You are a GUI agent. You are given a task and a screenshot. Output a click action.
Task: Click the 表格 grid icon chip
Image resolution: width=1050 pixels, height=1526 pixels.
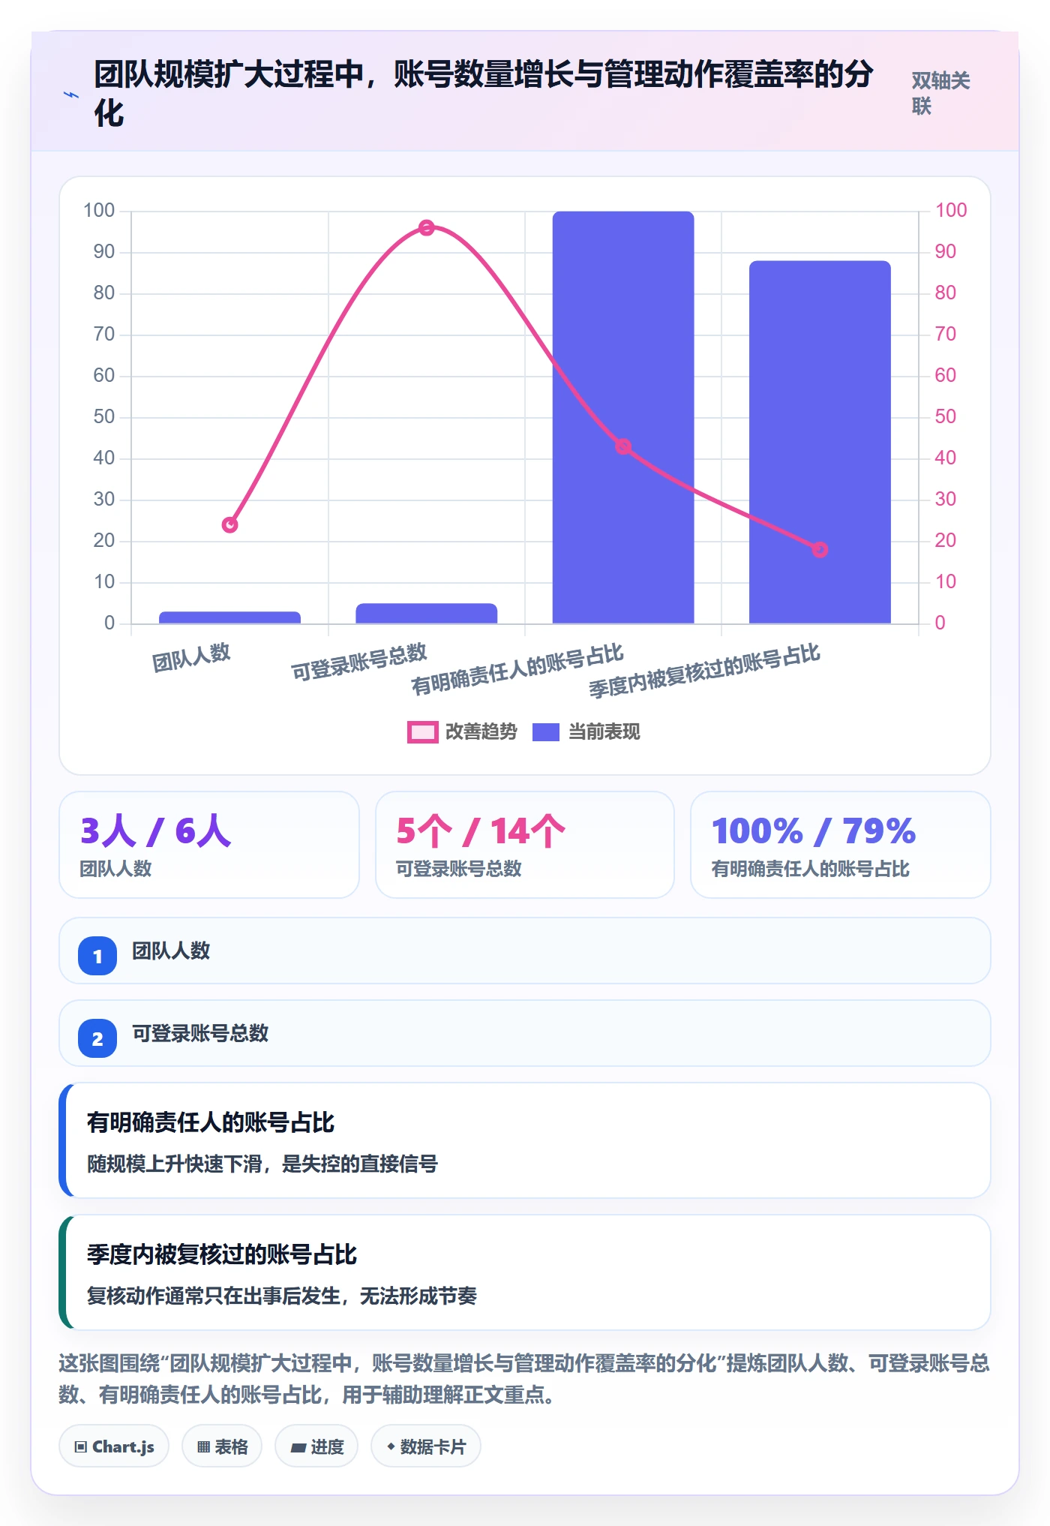coord(222,1446)
